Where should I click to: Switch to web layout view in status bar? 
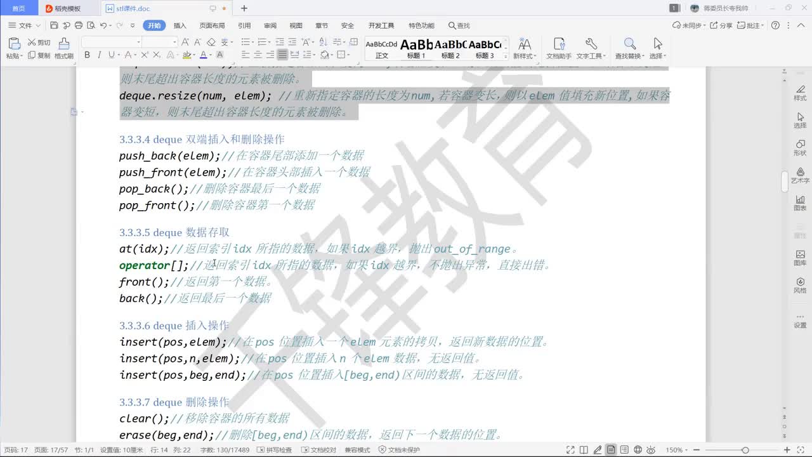coord(638,449)
